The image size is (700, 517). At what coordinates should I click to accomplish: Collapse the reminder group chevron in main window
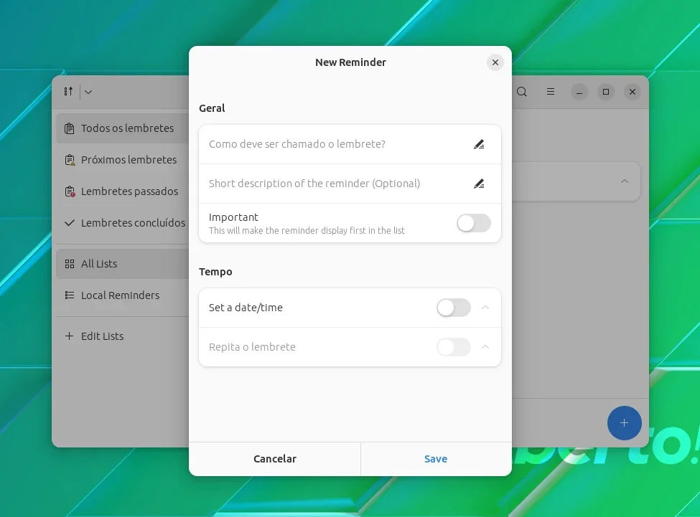pyautogui.click(x=625, y=181)
